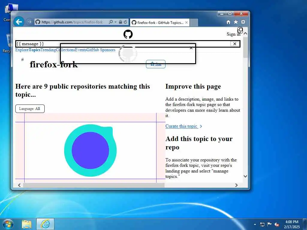Click the horizontal scrollbar thumb
This screenshot has height=230, width=307.
pyautogui.click(x=94, y=185)
